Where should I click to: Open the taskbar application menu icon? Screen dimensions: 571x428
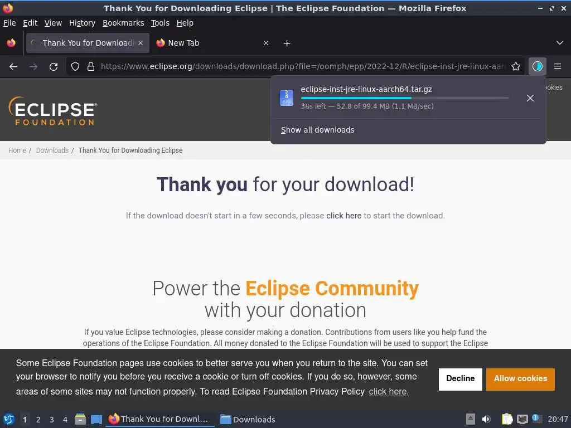[9, 419]
